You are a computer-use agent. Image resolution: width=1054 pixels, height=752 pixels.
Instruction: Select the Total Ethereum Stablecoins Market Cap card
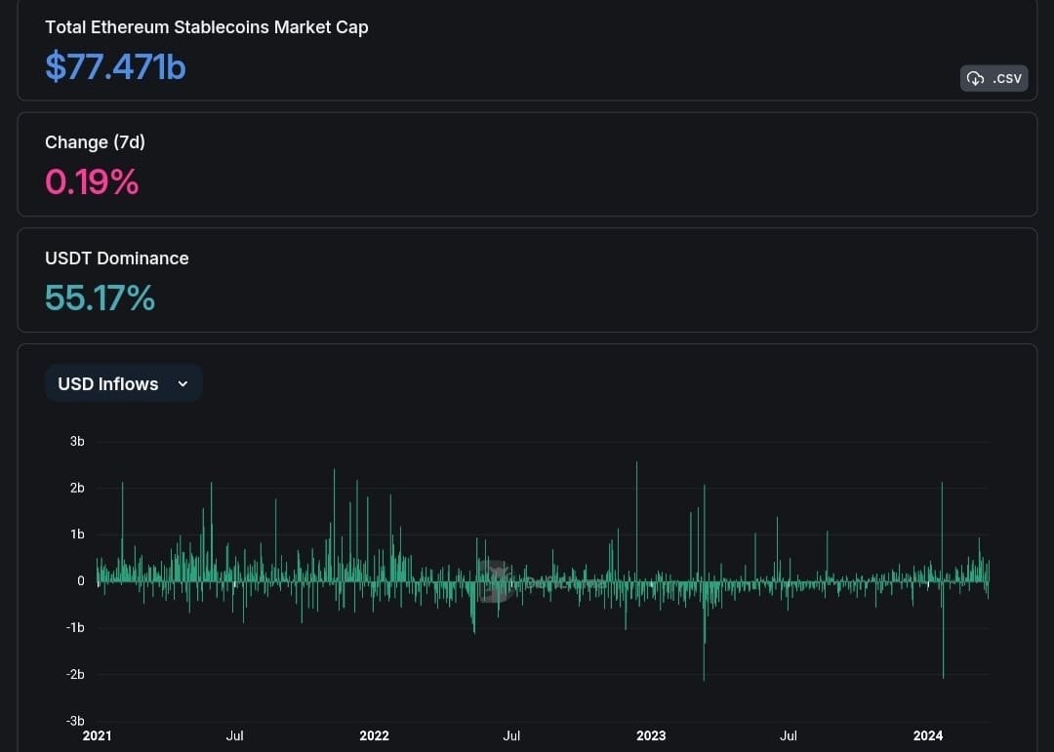527,51
